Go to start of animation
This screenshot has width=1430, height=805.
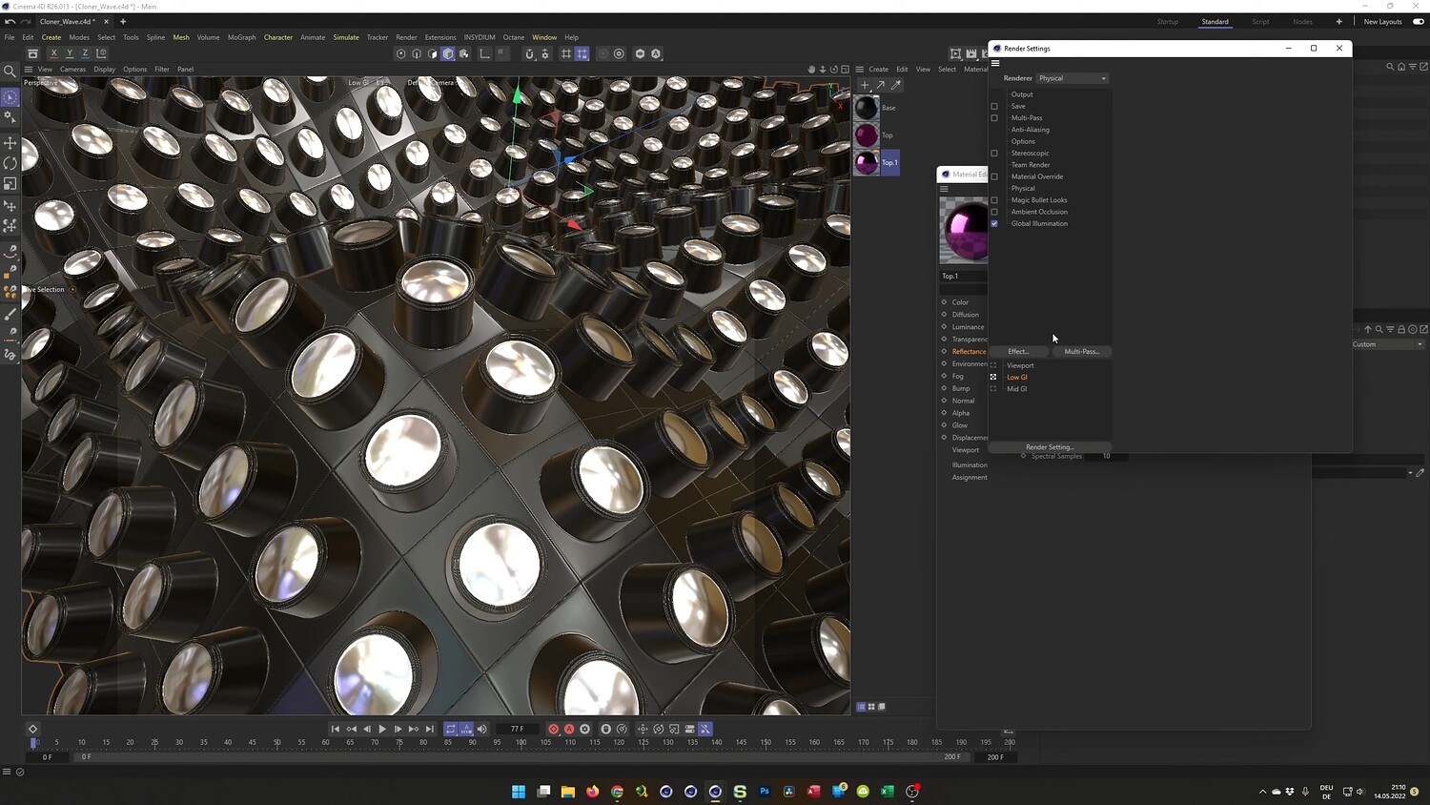click(x=336, y=729)
